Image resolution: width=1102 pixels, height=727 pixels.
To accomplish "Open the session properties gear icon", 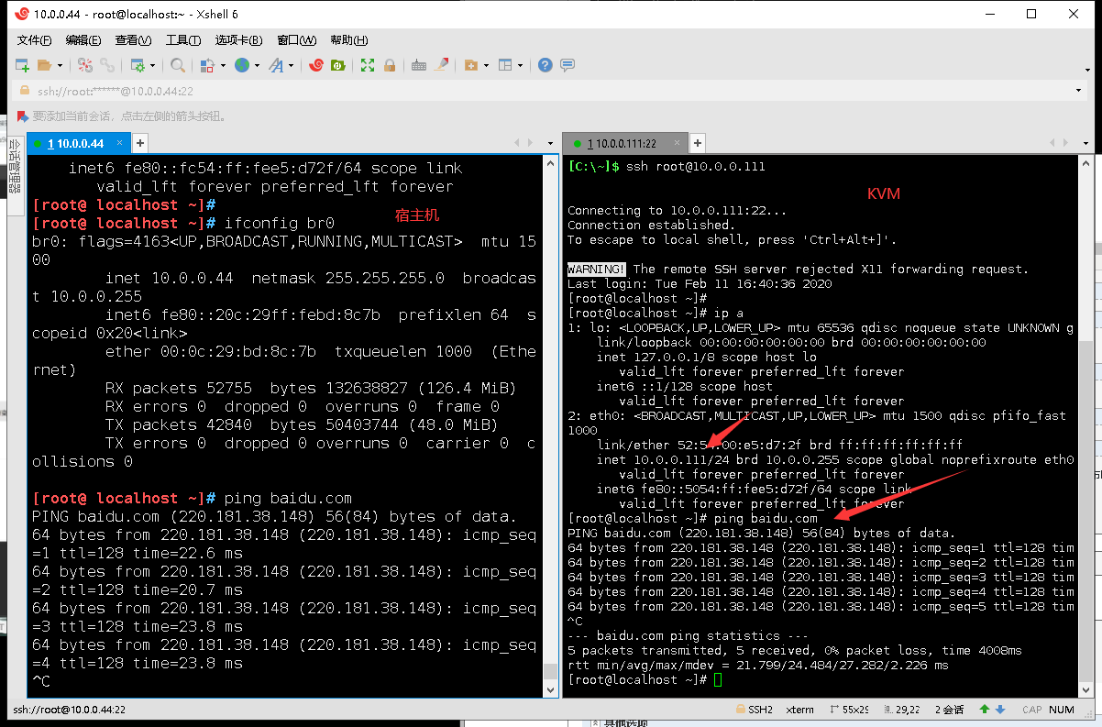I will [137, 65].
